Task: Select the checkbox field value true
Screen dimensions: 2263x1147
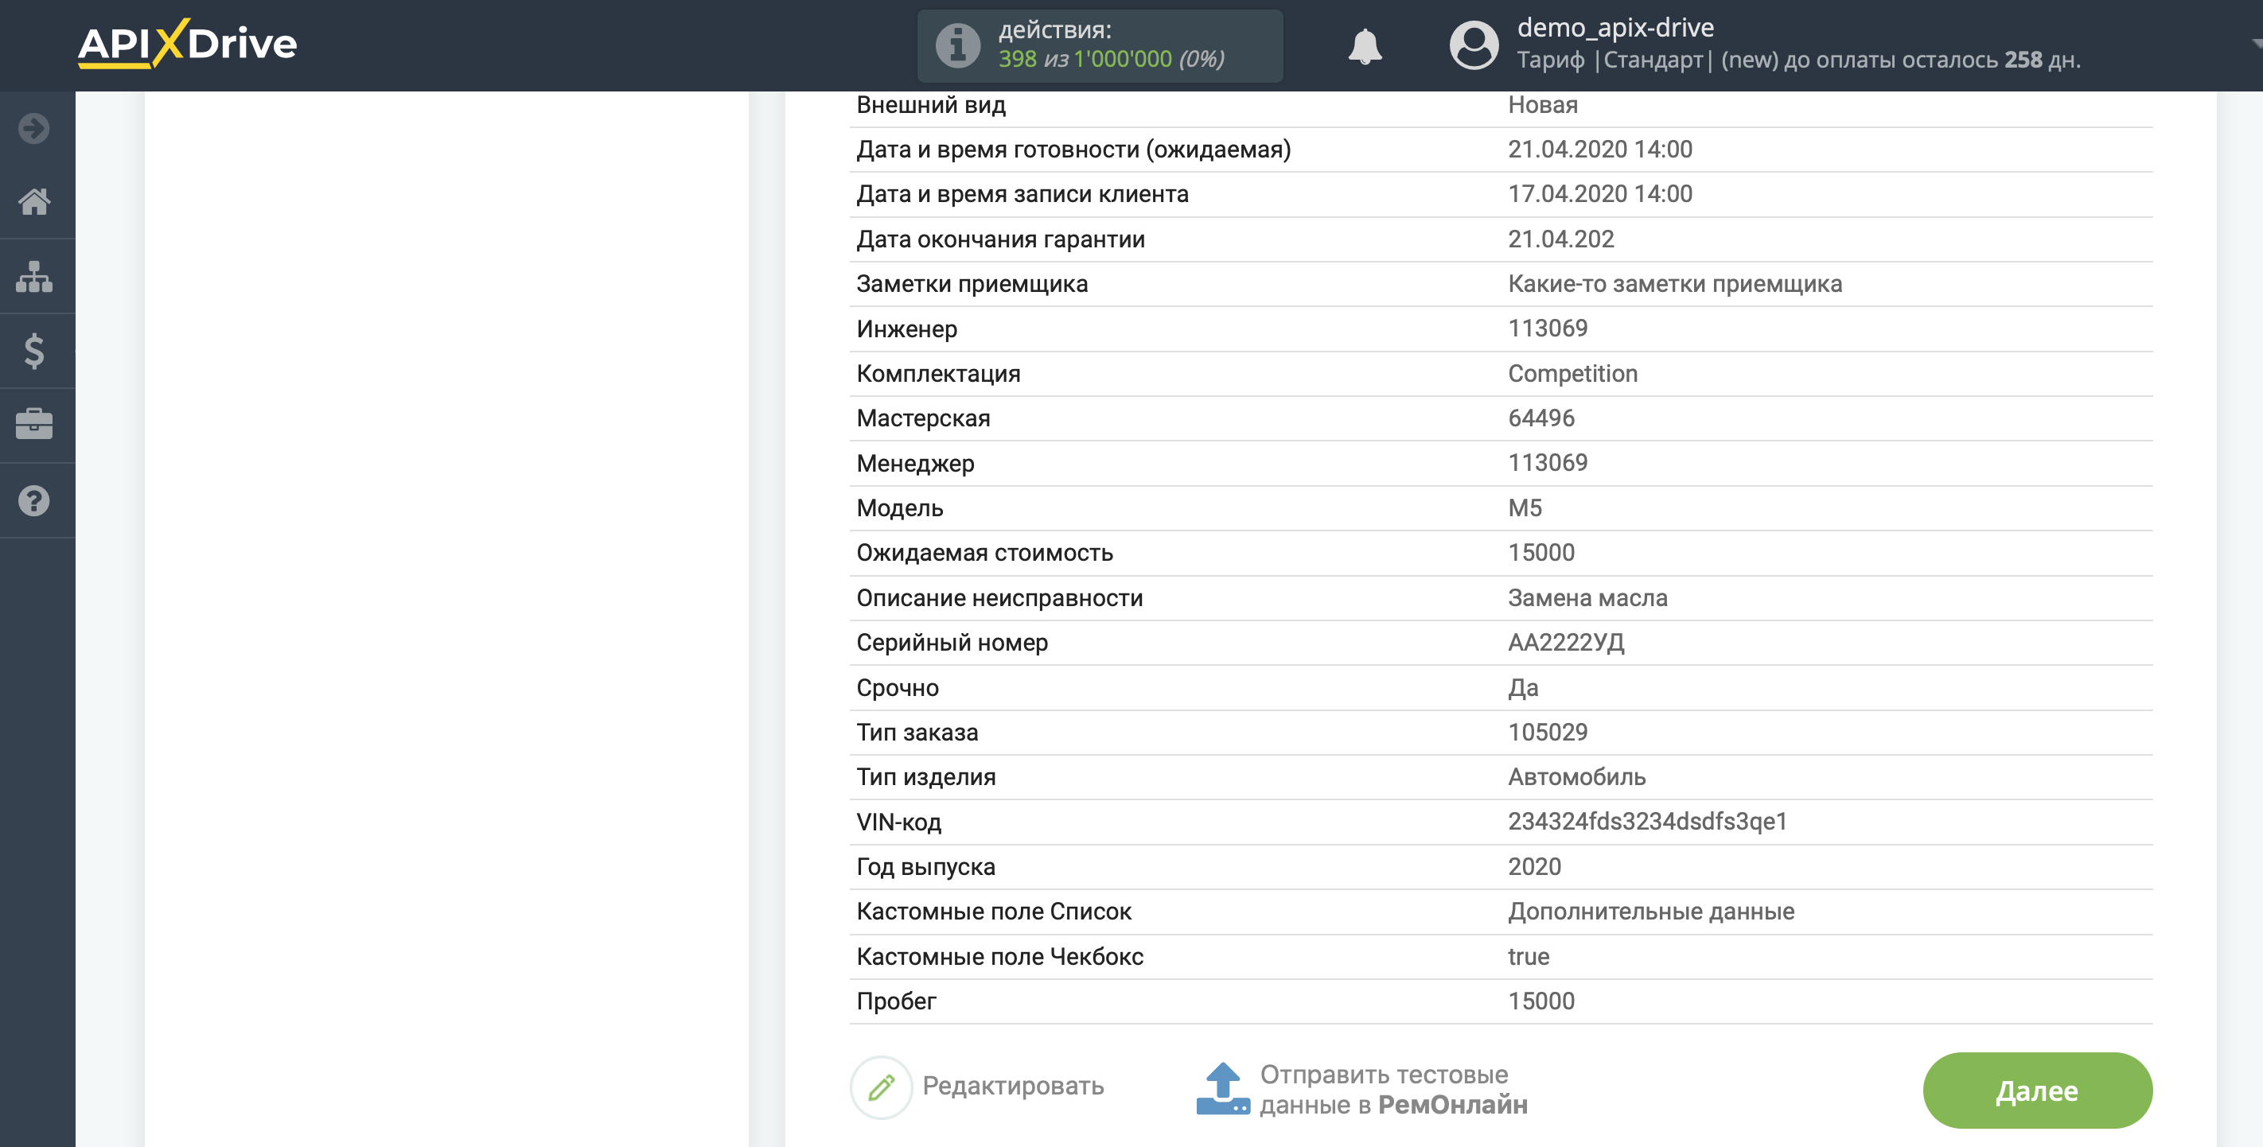Action: click(1529, 956)
